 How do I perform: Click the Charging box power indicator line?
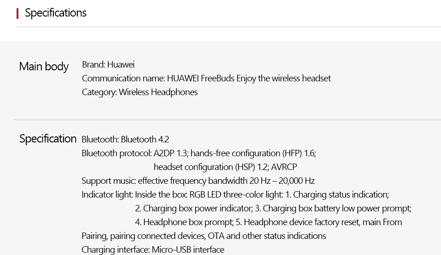273,209
